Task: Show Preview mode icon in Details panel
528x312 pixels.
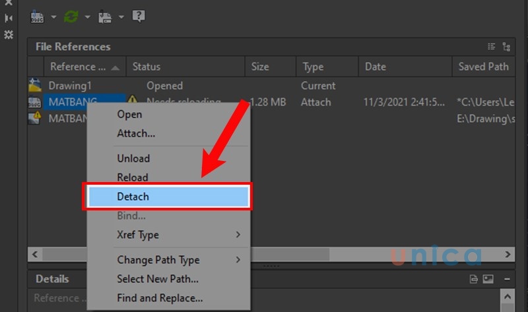Action: click(x=488, y=279)
